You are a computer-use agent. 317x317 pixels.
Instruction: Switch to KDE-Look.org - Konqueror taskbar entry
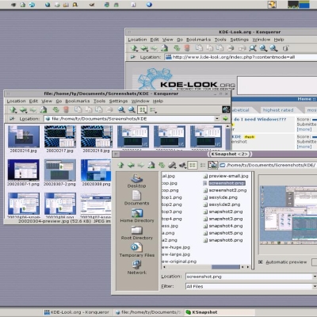77,312
